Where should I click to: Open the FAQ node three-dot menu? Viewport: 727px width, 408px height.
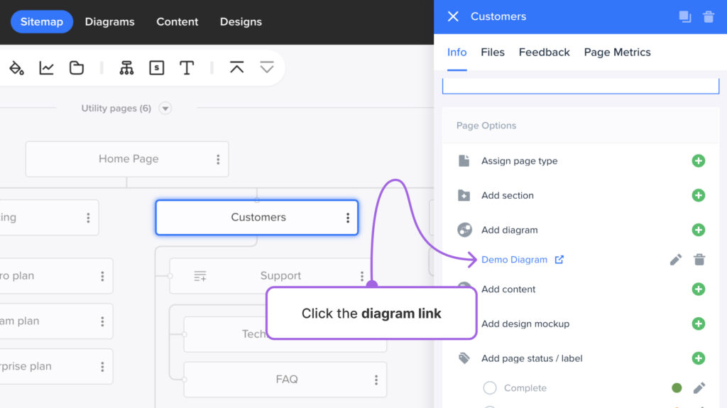coord(376,380)
